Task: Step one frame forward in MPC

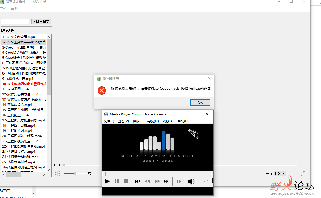Action: pyautogui.click(x=179, y=182)
